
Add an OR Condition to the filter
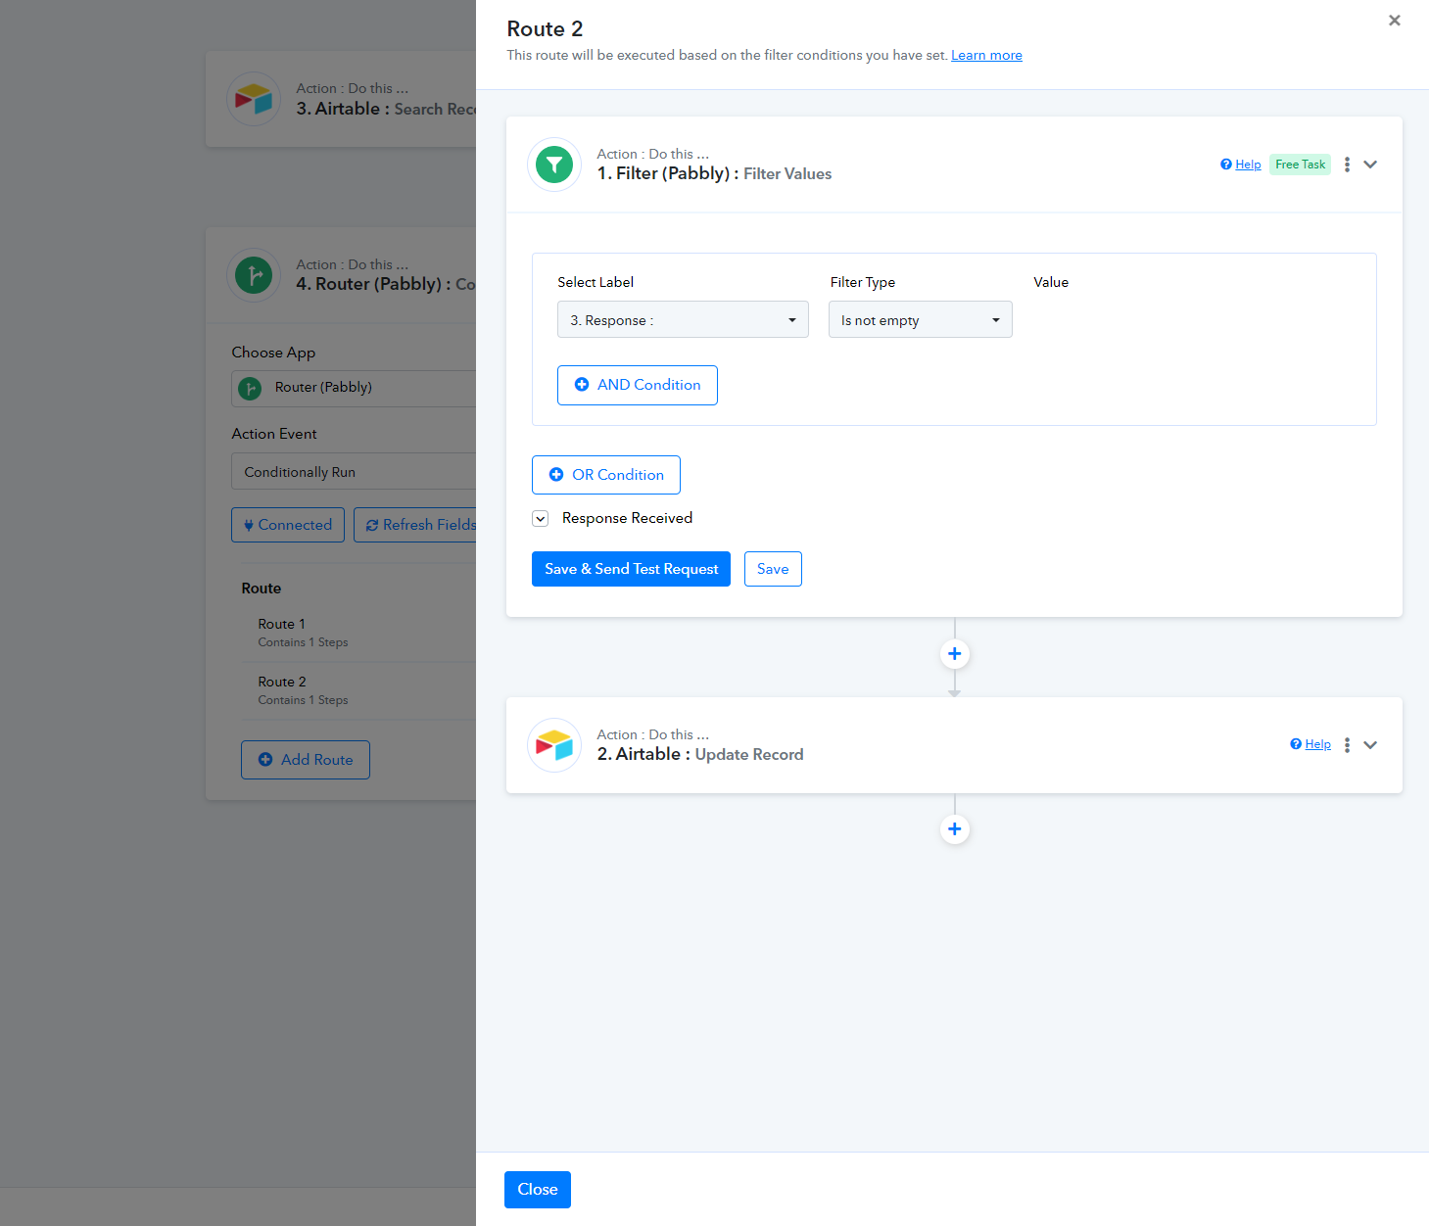[x=606, y=475]
